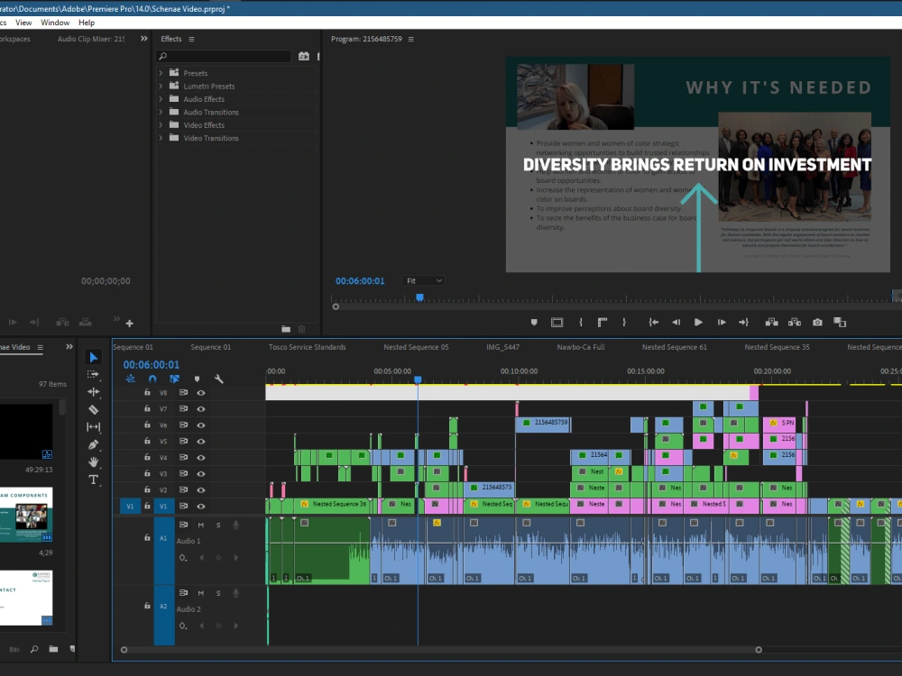Switch to Tosco Service Standards sequence tab
The height and width of the screenshot is (676, 902).
point(308,347)
